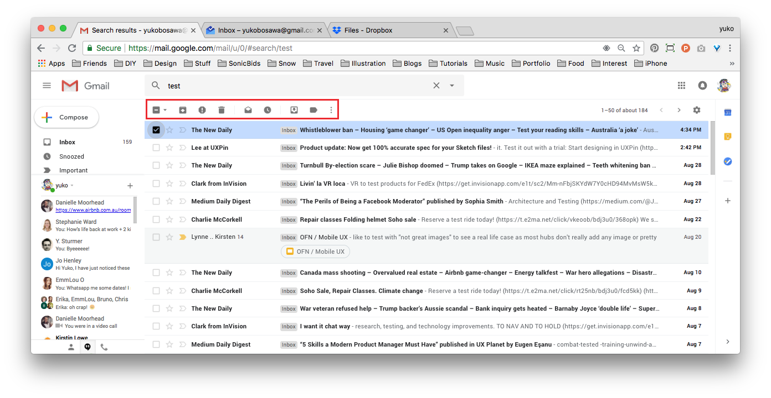Archive the selected email
771x398 pixels.
click(183, 110)
